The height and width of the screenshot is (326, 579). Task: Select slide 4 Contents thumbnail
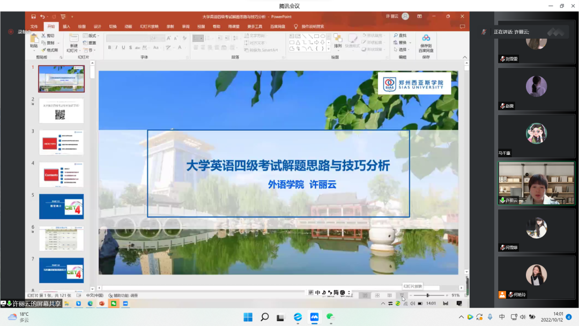click(x=61, y=175)
